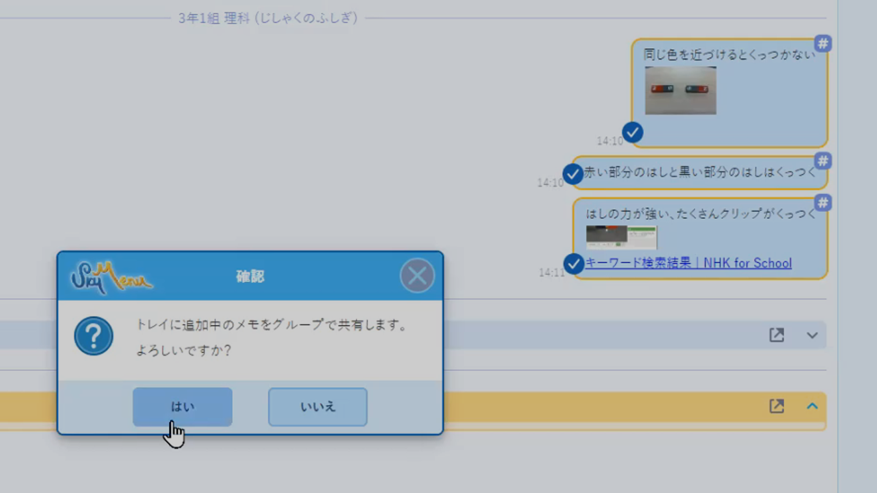Uncheck the 同じ色を近づける memo checkmark

[633, 133]
